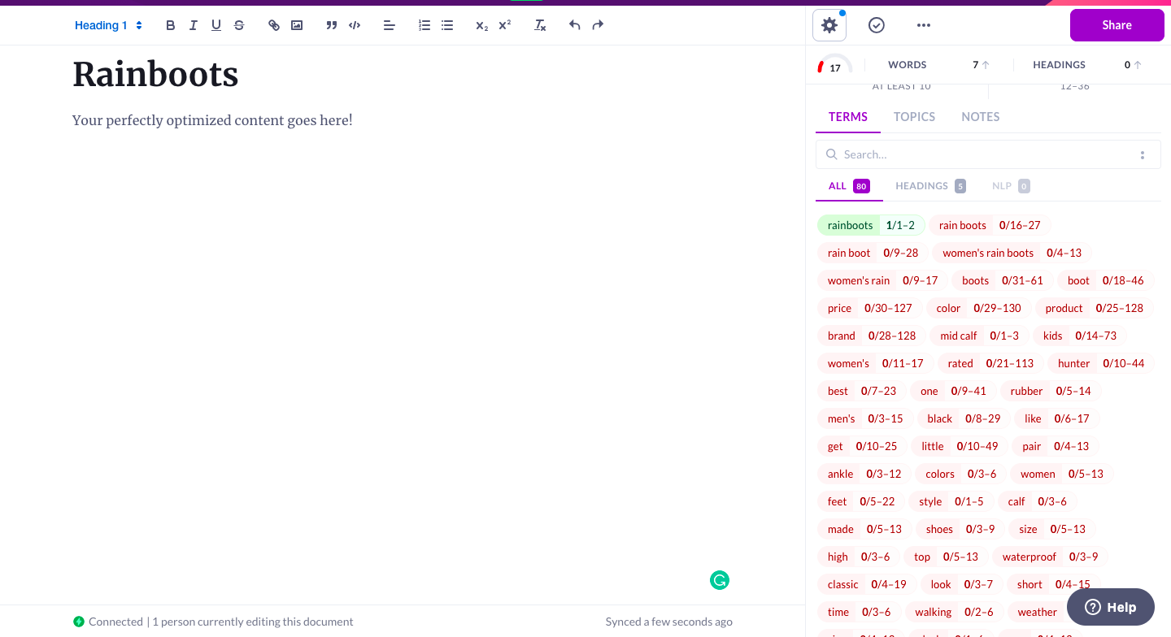Select the shoes term chip
Screen dimensions: 1171x637
point(960,529)
